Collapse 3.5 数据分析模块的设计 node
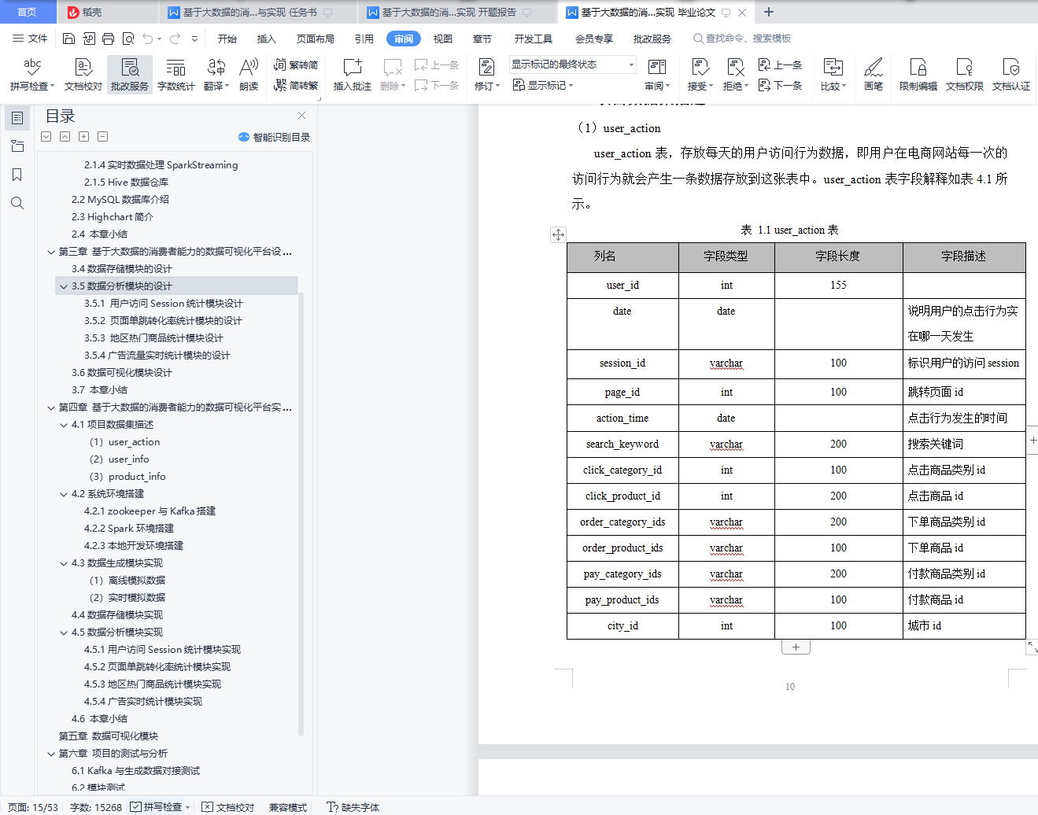 tap(64, 286)
